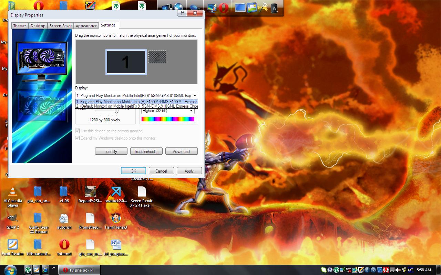441x275 pixels.
Task: Select the 2. (Default Monitor) option
Action: 137,106
